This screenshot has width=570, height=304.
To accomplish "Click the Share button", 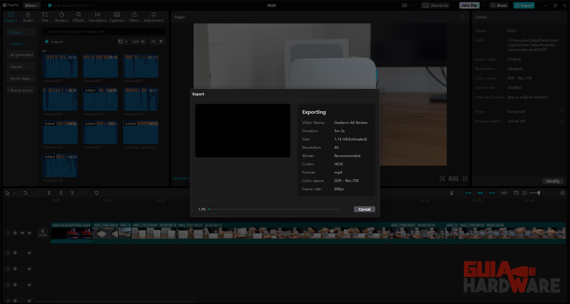I will point(499,5).
